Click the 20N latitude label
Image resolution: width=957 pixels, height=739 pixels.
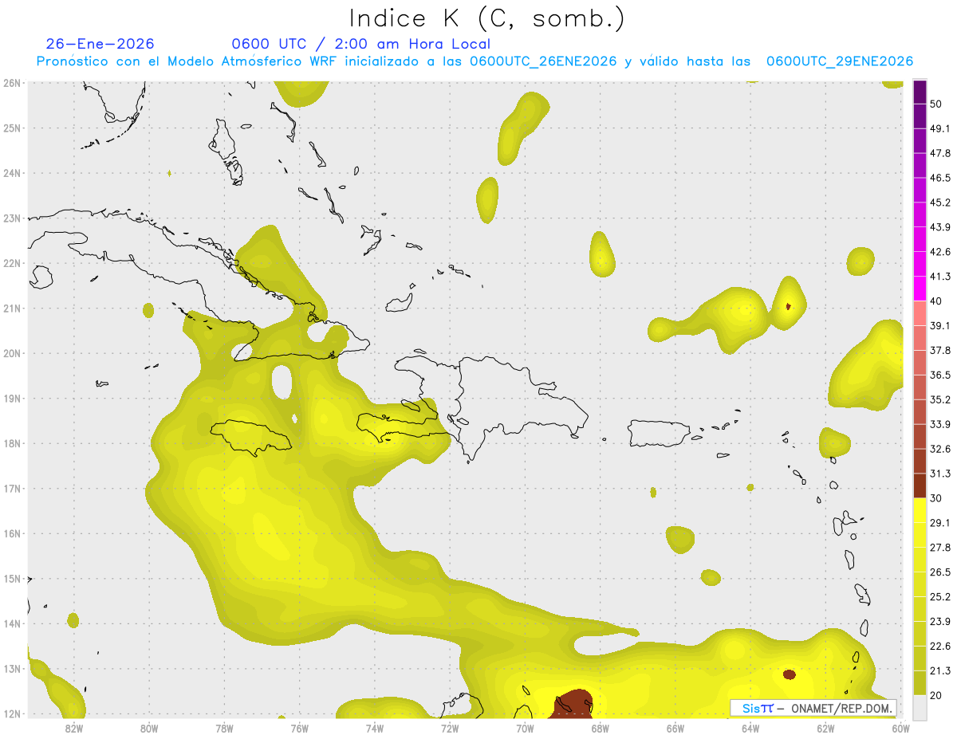pos(12,353)
